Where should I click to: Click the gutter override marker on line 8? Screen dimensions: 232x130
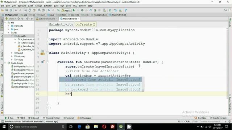43,62
